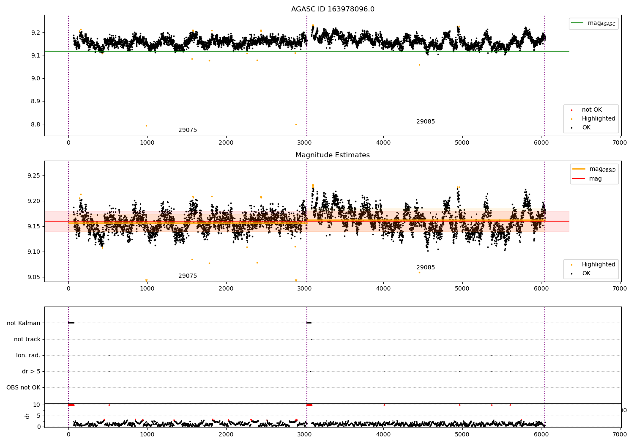Image resolution: width=634 pixels, height=444 pixels.
Task: Click the 2000 x-axis tick under bottom plot
Action: 226,434
